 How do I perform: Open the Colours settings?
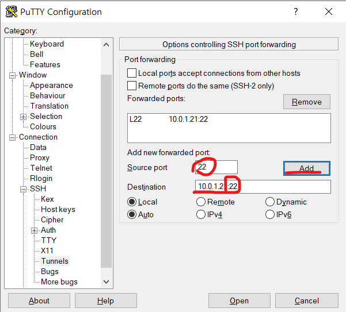(43, 126)
